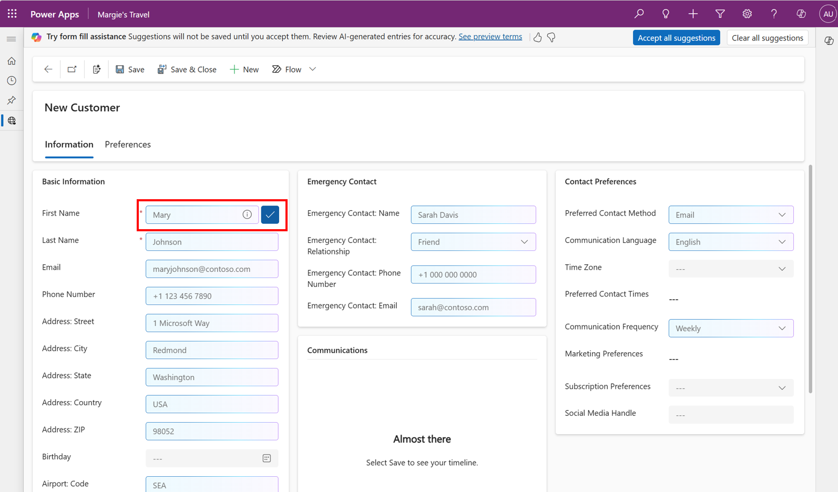Open Emergency Contact Relationship dropdown

[x=524, y=242]
